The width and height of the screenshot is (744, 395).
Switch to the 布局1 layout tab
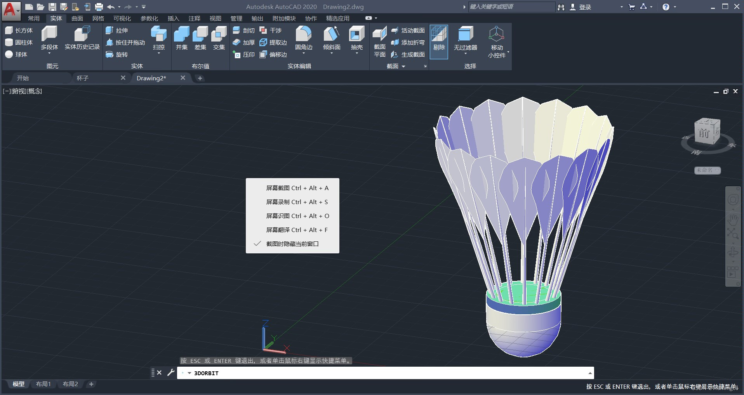click(43, 384)
